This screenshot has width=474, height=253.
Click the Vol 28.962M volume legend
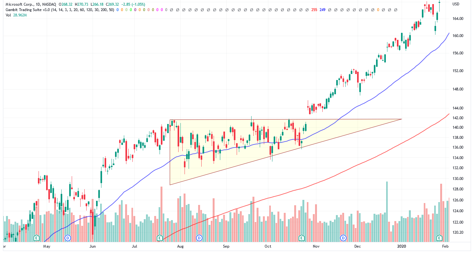[x=16, y=15]
